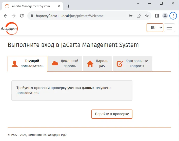Reload the page

22,16
